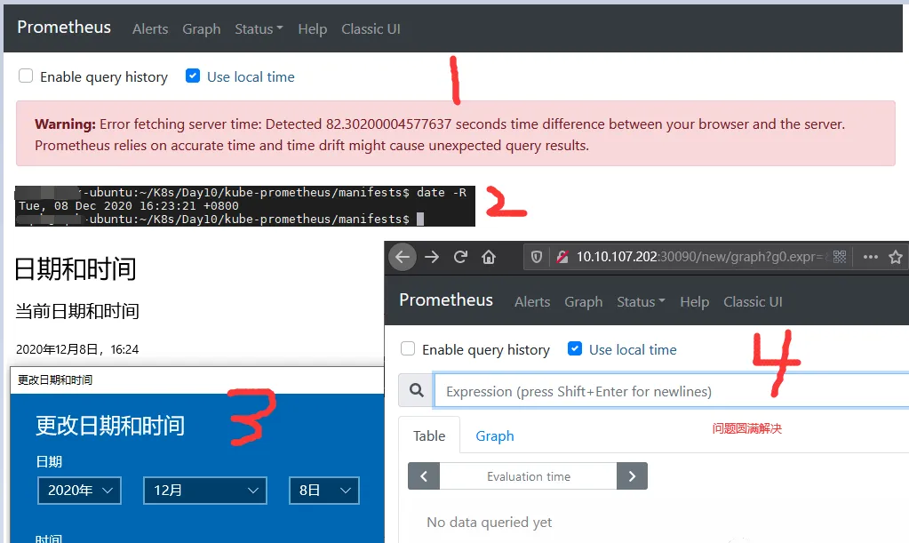Click the terminal 'date -R' command text

(x=442, y=192)
